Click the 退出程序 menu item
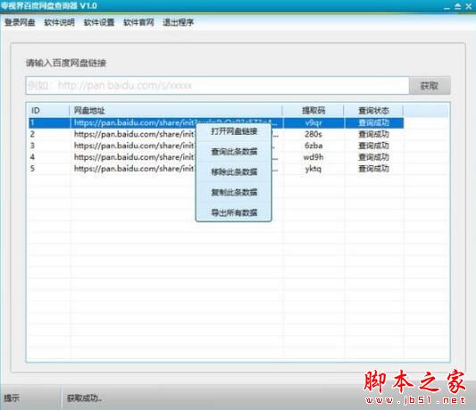476x410 pixels. [x=179, y=22]
